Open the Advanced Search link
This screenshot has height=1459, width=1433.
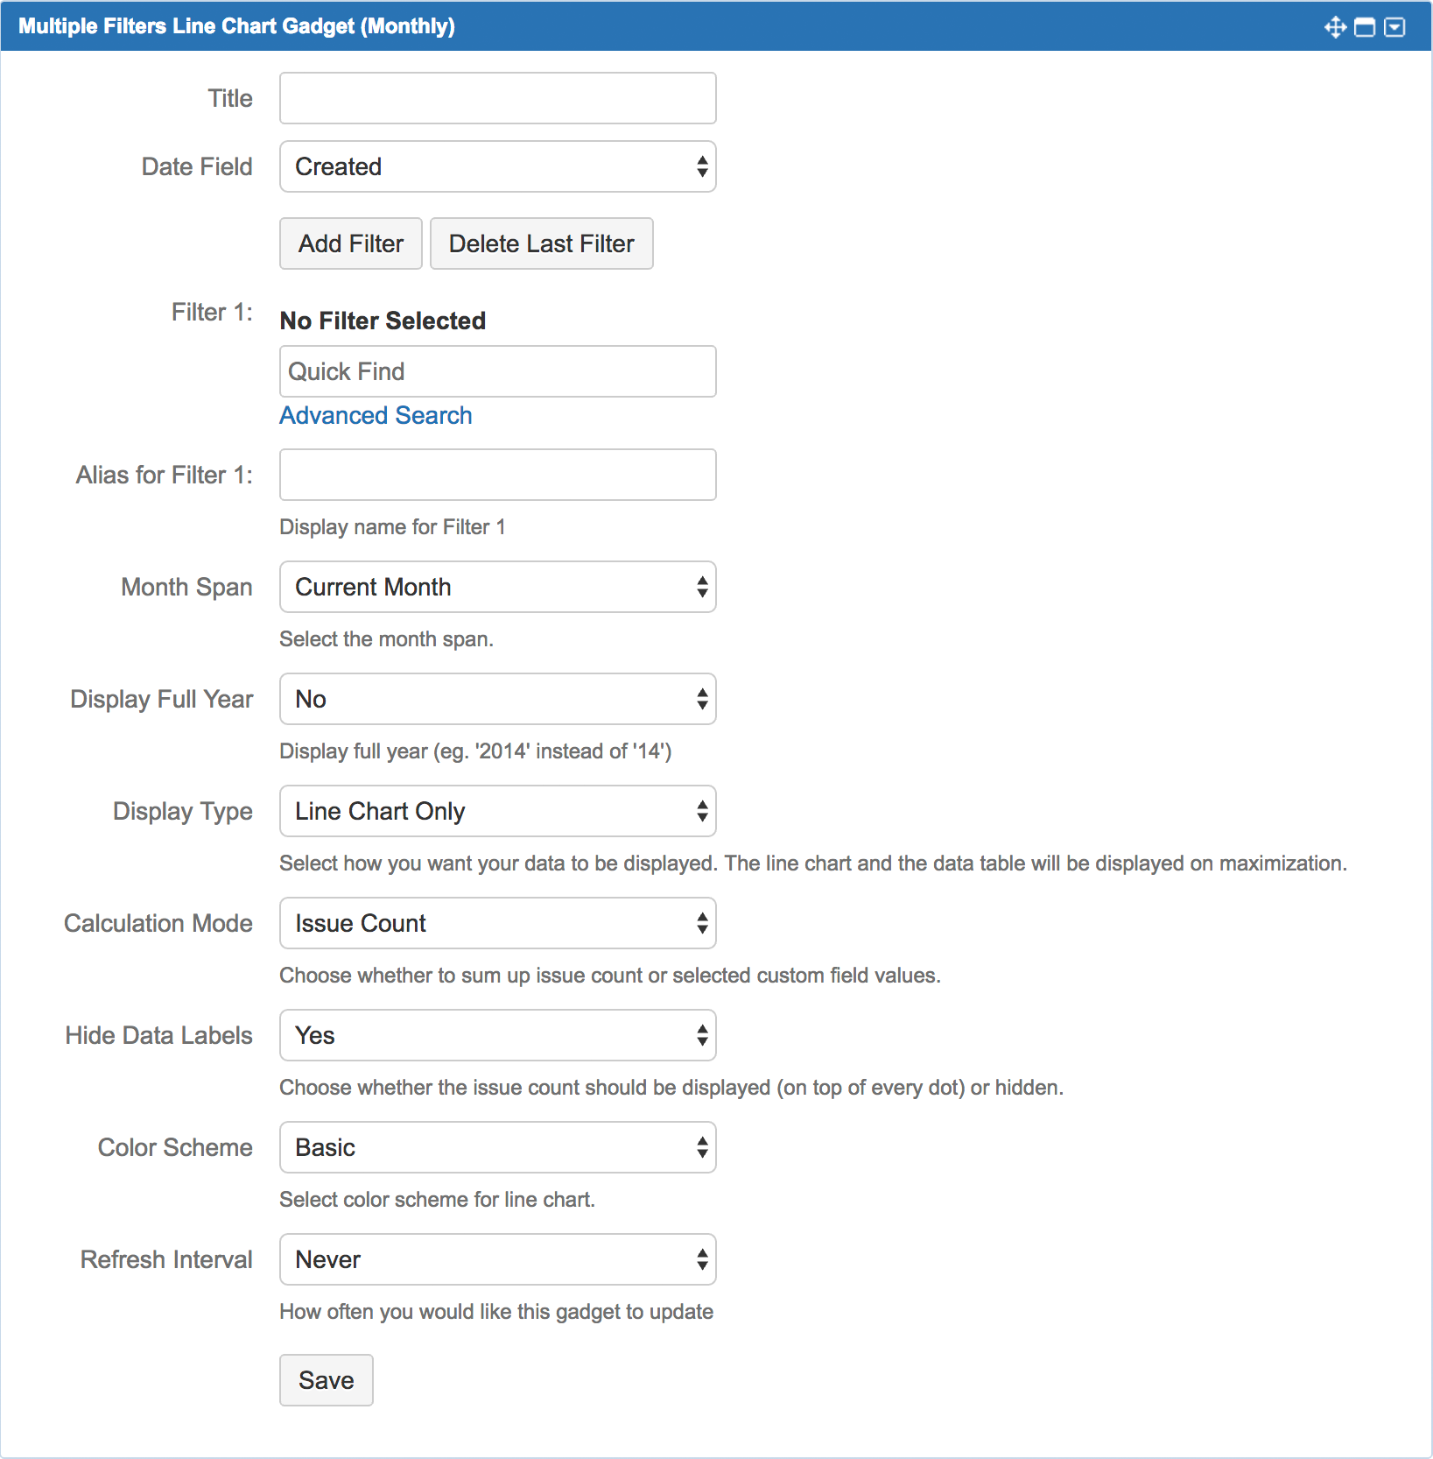(376, 415)
